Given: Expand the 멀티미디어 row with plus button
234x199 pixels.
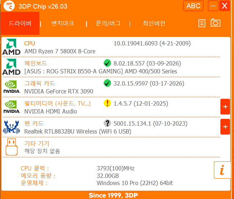Looking at the screenshot, I should click(x=225, y=107).
